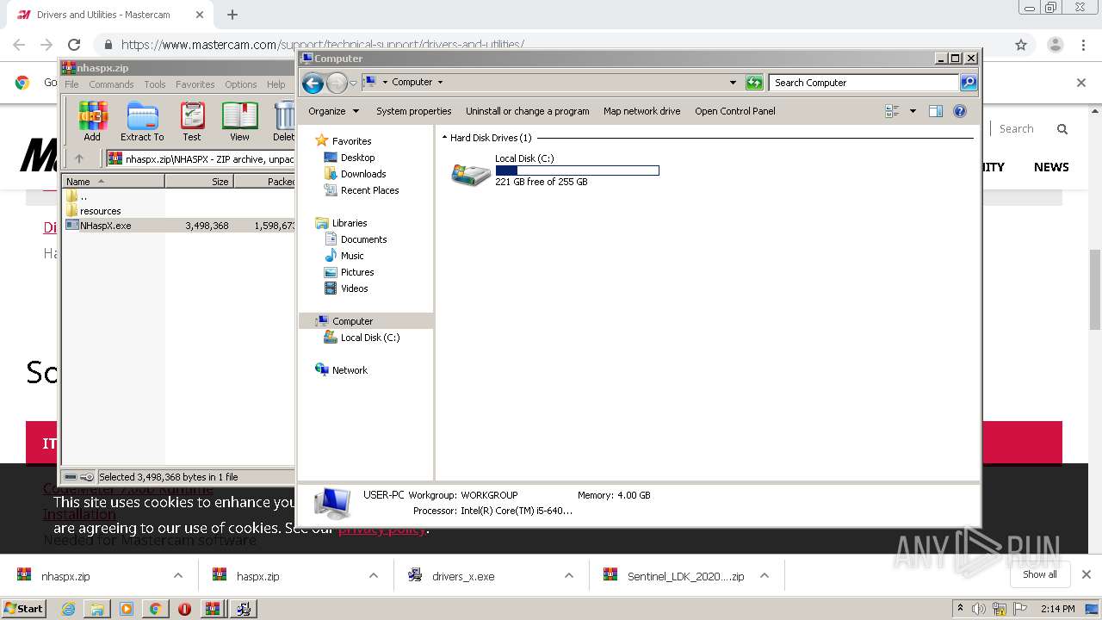The height and width of the screenshot is (620, 1102).
Task: Open the privacy policy link
Action: [x=382, y=528]
